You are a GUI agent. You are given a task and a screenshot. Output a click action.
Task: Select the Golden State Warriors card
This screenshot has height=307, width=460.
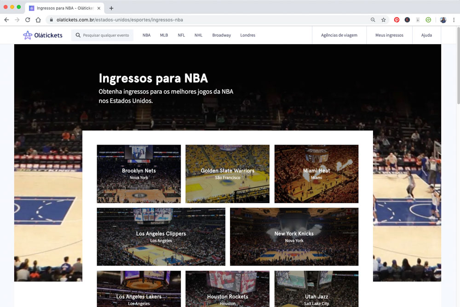[x=227, y=174]
